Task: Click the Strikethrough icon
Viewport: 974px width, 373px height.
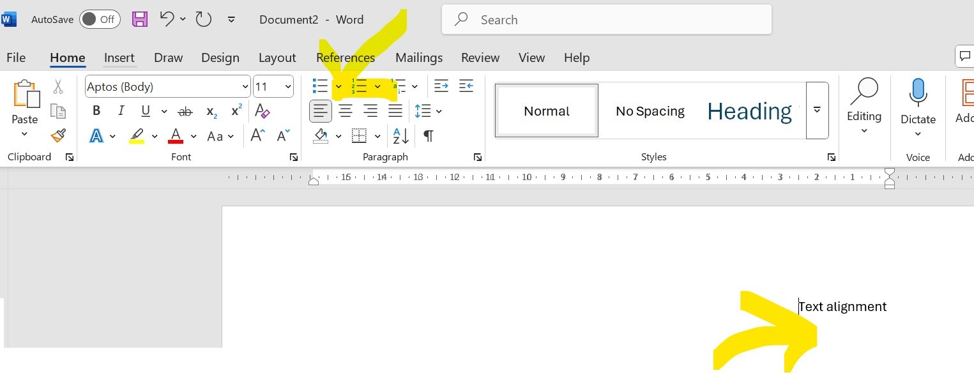Action: 185,110
